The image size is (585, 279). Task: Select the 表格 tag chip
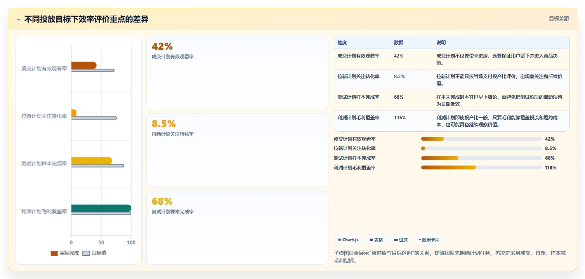(x=376, y=240)
